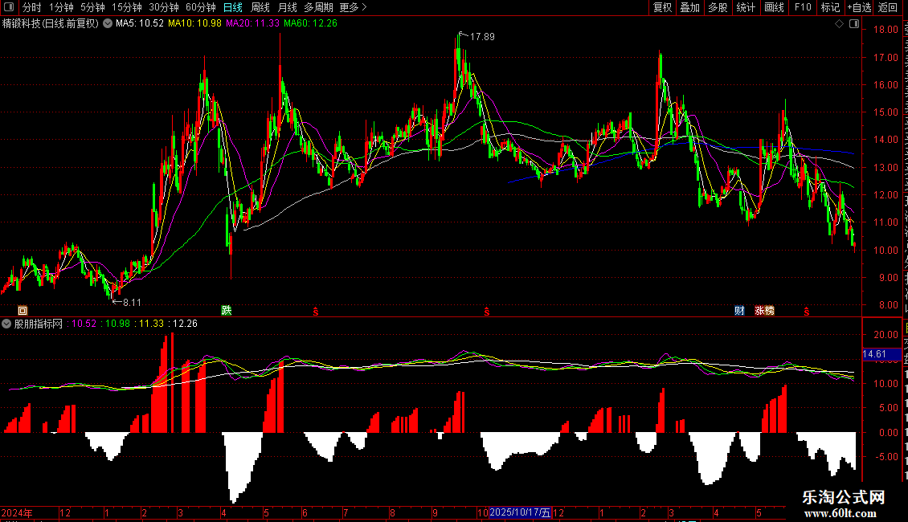Add stock with +自选 button
The image size is (908, 522).
(859, 7)
